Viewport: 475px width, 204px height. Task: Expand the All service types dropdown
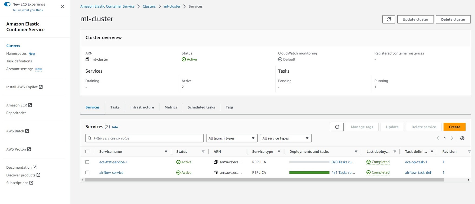(x=285, y=138)
